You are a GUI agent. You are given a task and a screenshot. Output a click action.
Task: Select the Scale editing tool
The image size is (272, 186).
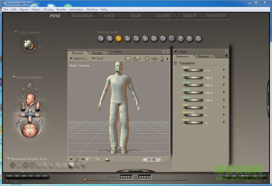click(136, 39)
